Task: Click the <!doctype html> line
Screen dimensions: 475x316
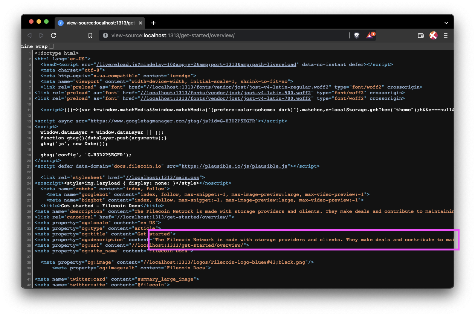Action: click(x=57, y=53)
